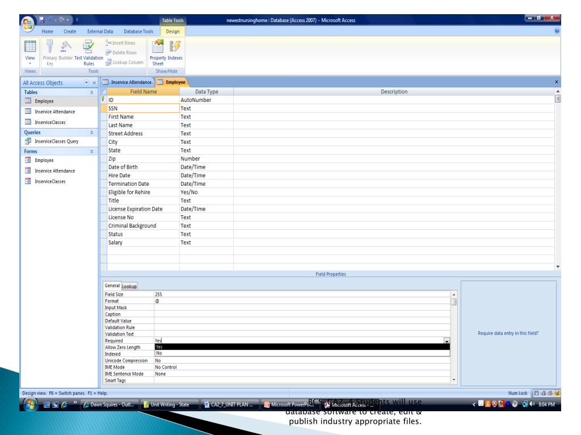
Task: Click the system clock showing 8:04 PM
Action: pos(546,404)
